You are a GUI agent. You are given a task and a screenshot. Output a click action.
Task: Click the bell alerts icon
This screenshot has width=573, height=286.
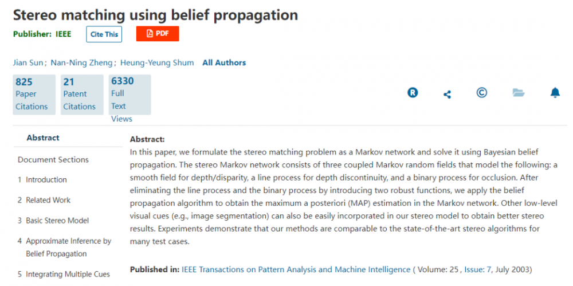coord(555,93)
